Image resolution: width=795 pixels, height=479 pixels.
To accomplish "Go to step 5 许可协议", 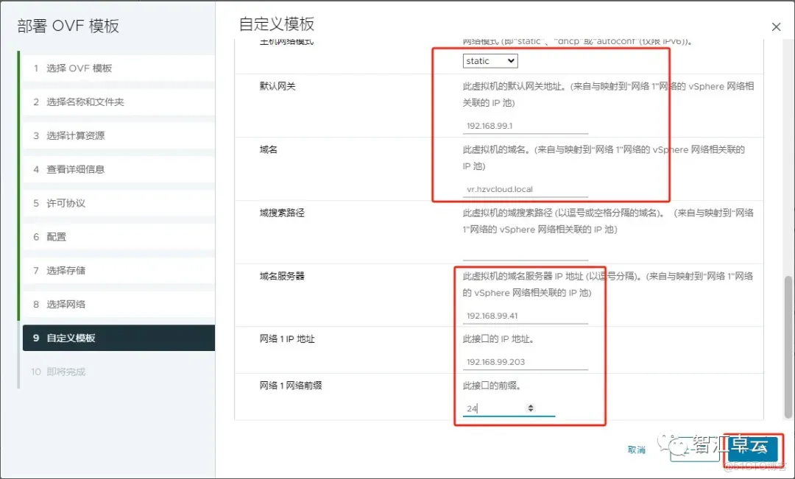I will pyautogui.click(x=119, y=203).
